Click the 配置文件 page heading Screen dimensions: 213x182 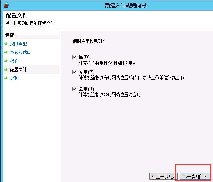pos(17,15)
